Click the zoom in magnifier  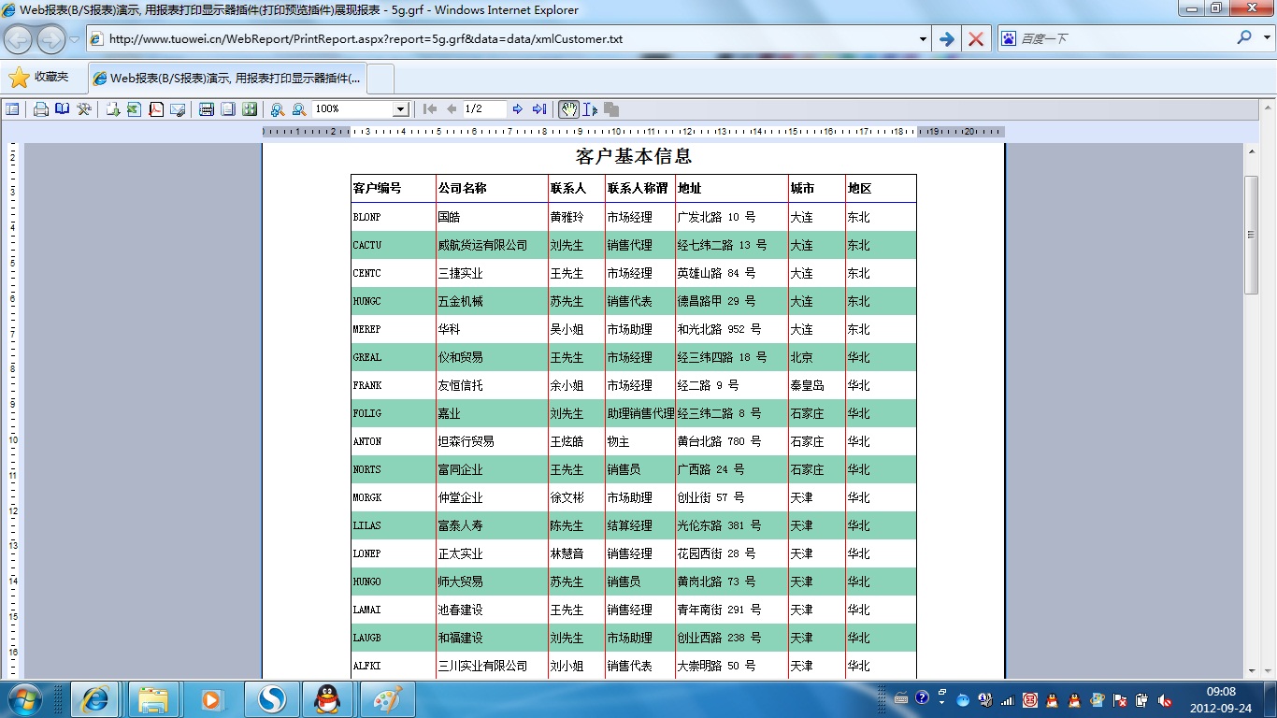click(x=278, y=109)
